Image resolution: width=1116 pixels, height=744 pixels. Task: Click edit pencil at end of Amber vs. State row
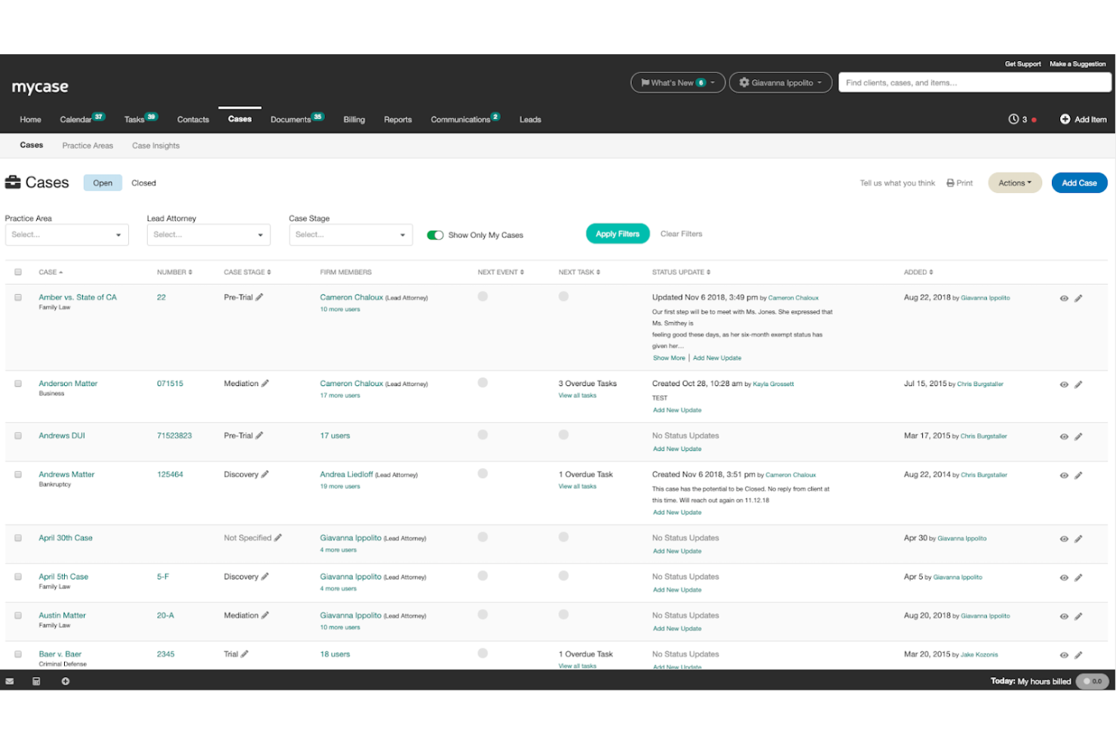click(x=1078, y=299)
